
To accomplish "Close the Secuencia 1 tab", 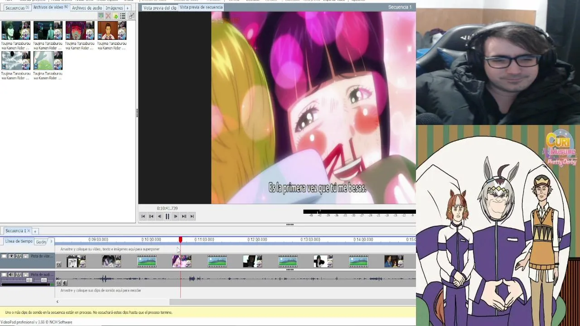I will 29,231.
